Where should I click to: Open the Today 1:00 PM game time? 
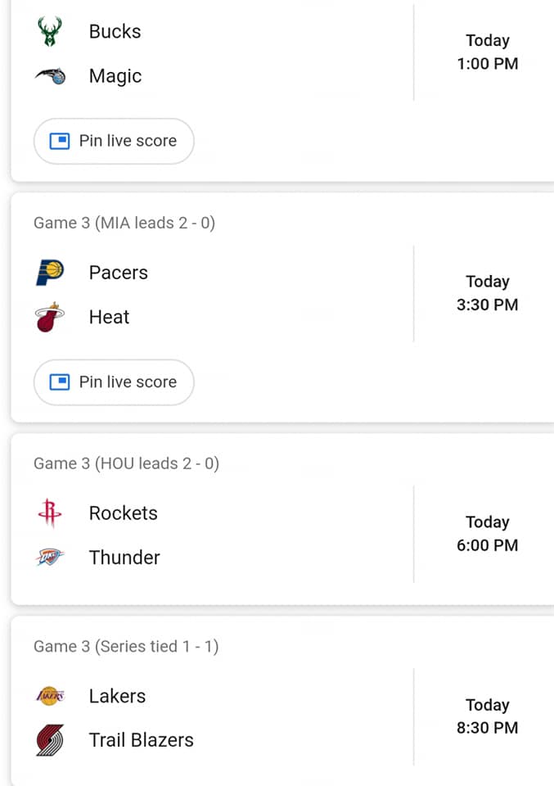(x=488, y=52)
